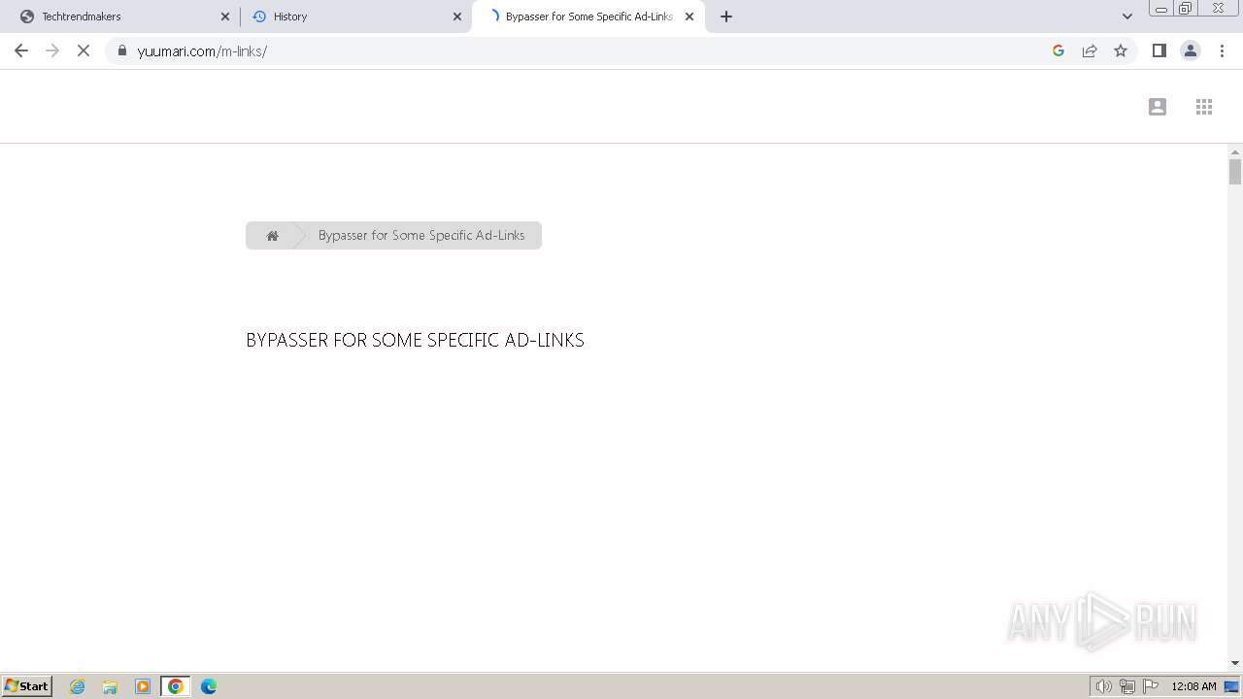Open the website account icon
The width and height of the screenshot is (1243, 699).
point(1158,107)
